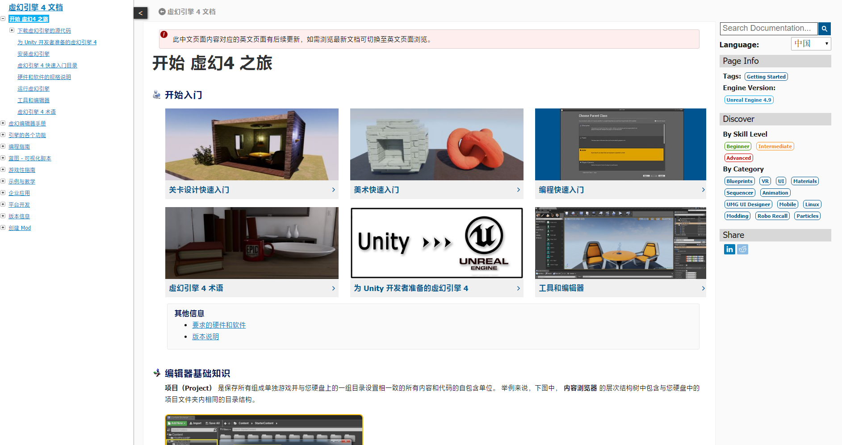Select the UMG UI Designer category tag
Viewport: 842px width, 445px height.
(x=748, y=204)
